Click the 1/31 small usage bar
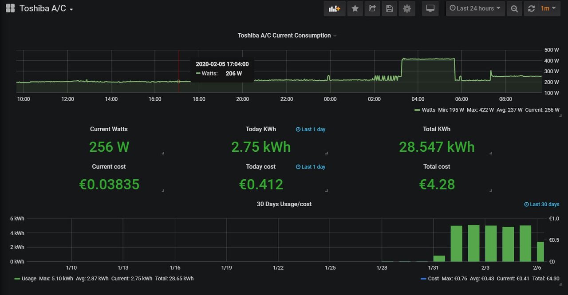The width and height of the screenshot is (568, 295). coord(439,259)
